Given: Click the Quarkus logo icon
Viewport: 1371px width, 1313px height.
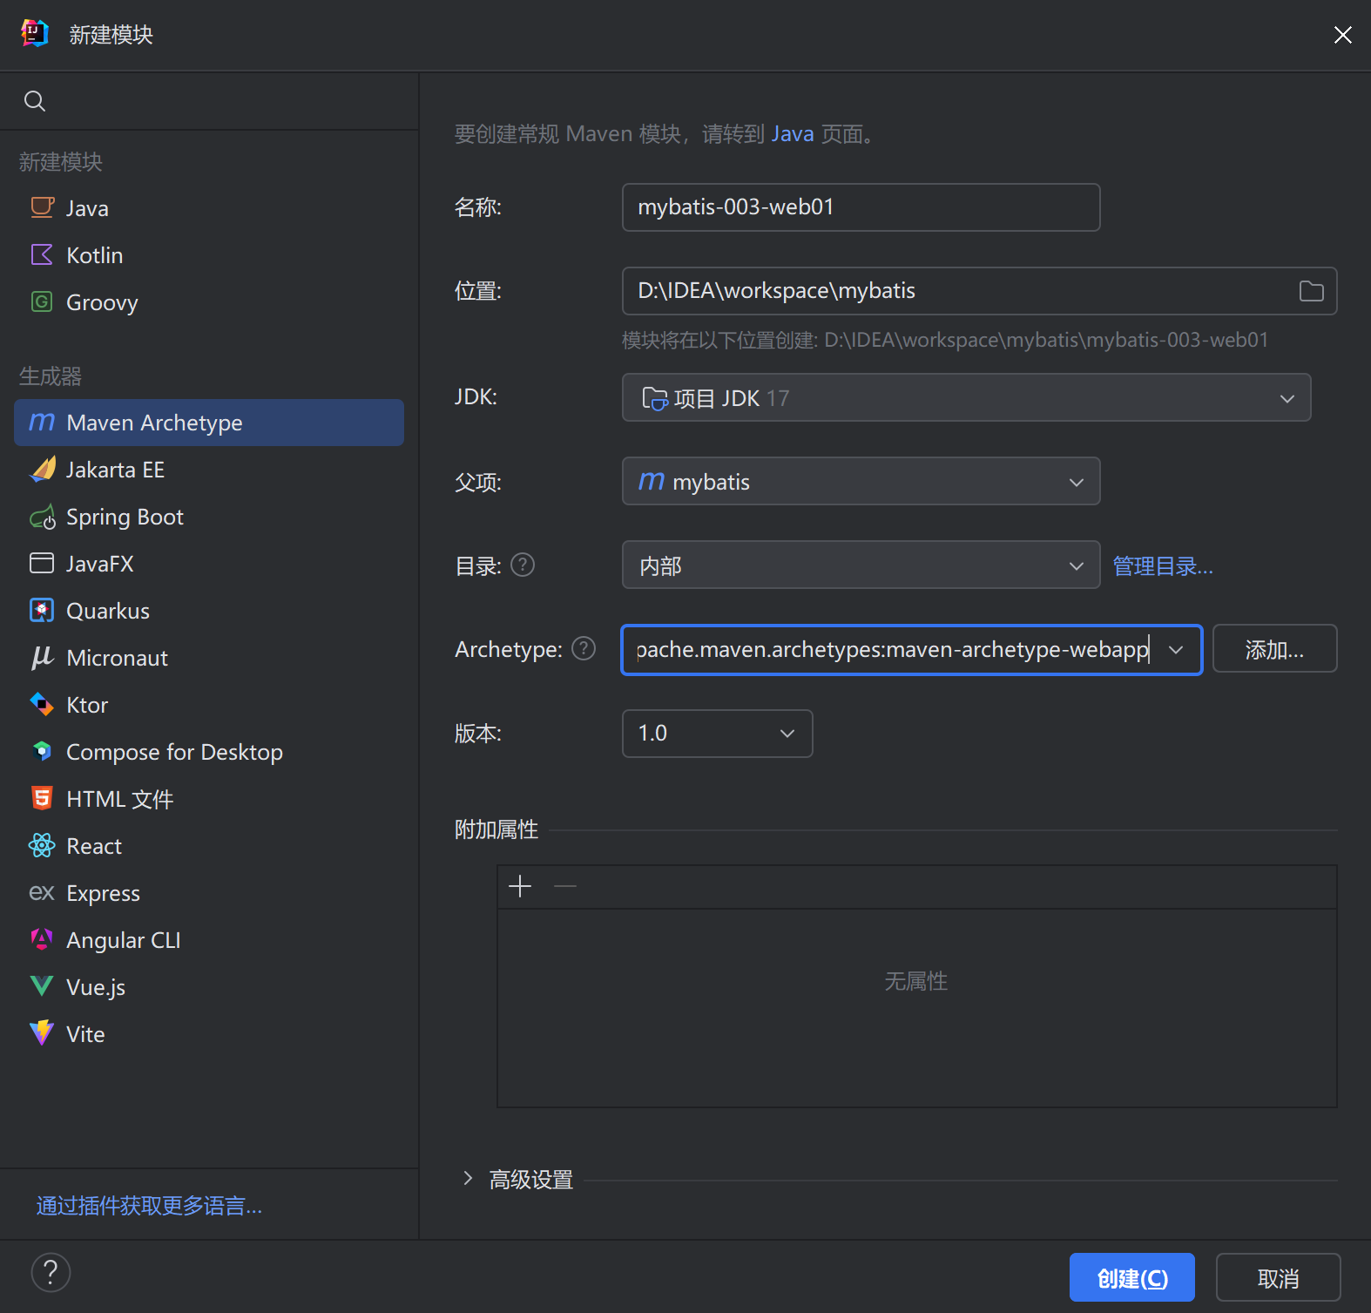Looking at the screenshot, I should click(x=42, y=610).
